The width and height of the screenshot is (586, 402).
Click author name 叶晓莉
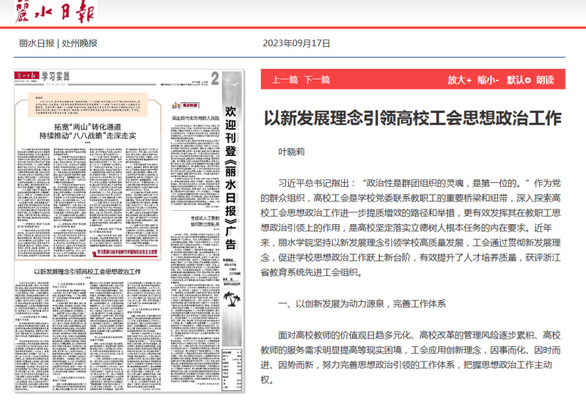pyautogui.click(x=291, y=152)
